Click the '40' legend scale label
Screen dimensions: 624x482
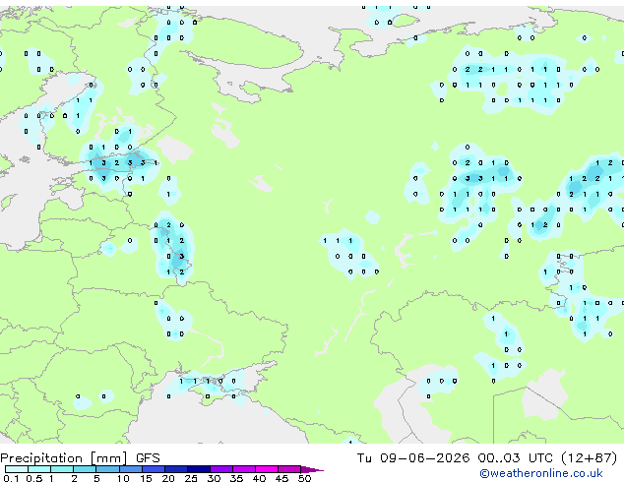[x=259, y=478]
